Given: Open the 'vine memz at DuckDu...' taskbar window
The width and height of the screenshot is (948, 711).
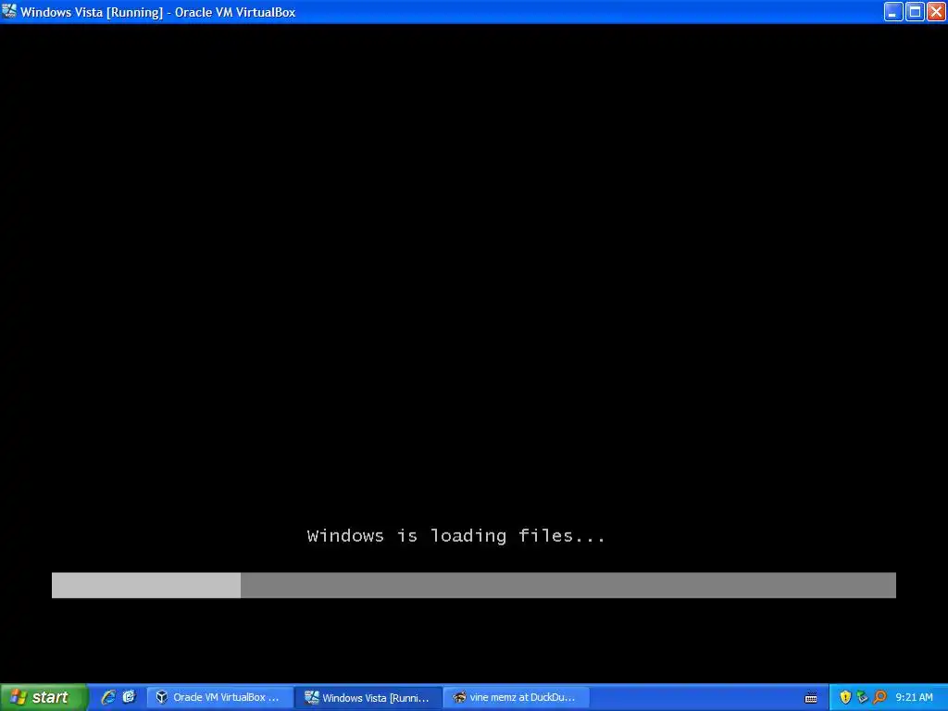Looking at the screenshot, I should 517,697.
